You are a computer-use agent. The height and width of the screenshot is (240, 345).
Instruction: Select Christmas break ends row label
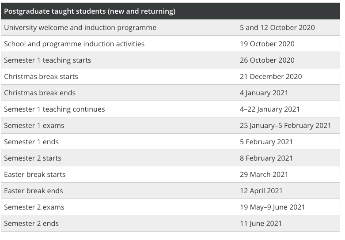coord(40,93)
